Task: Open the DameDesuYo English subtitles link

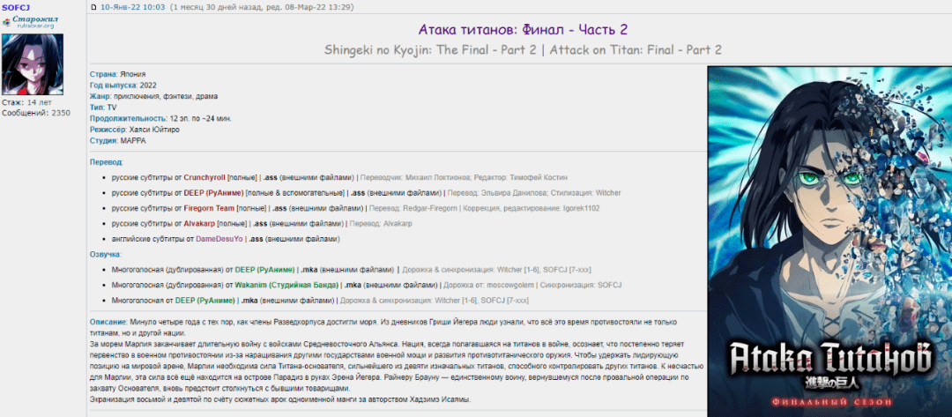Action: pos(213,239)
